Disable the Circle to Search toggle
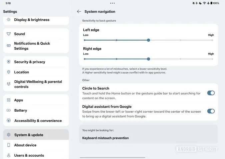The image size is (225, 159). pos(211,93)
